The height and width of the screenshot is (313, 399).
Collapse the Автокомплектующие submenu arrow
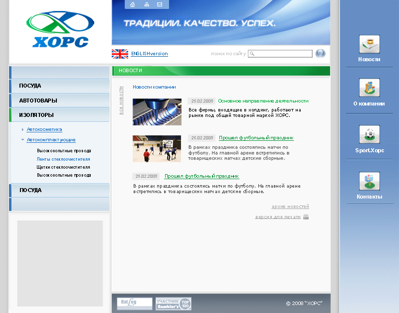click(22, 140)
